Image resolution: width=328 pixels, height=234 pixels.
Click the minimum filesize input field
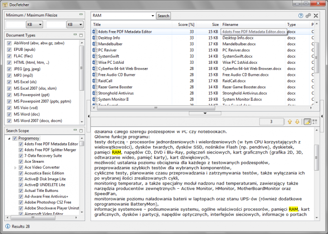coord(16,25)
